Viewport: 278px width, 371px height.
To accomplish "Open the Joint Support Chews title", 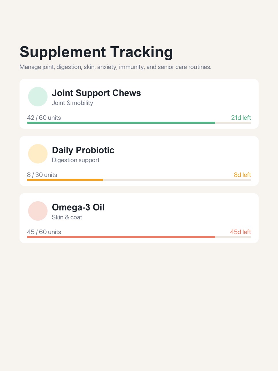I will [x=96, y=93].
